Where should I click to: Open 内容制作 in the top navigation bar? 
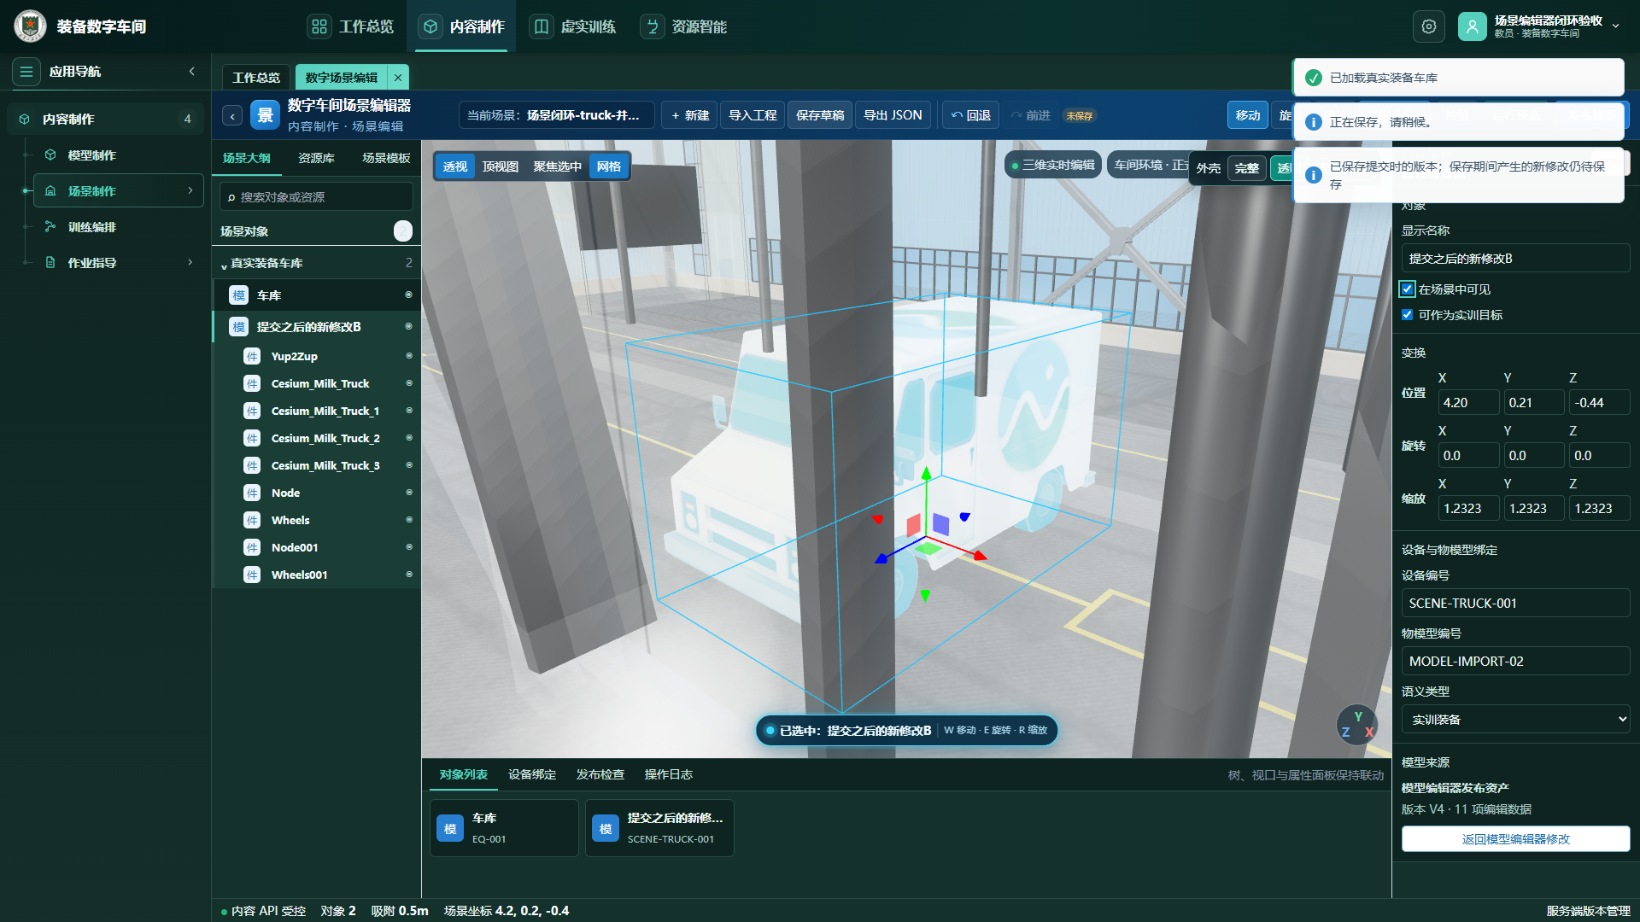tap(462, 26)
